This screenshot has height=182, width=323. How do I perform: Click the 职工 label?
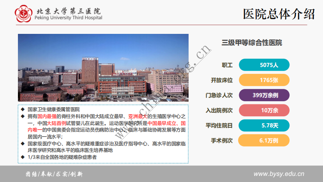(227, 65)
